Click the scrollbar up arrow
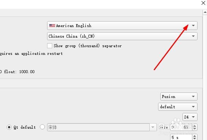 pyautogui.click(x=205, y=12)
